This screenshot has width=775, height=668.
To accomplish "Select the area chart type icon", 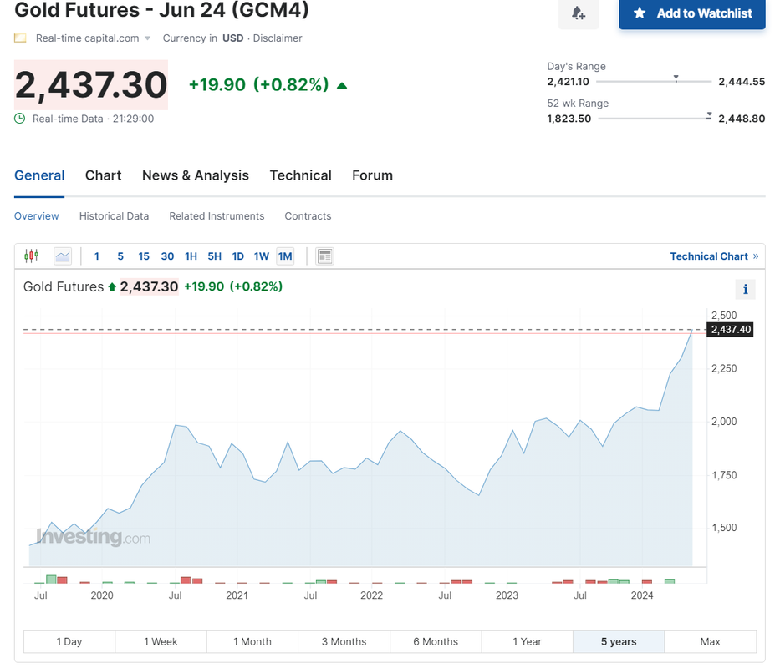I will click(x=63, y=256).
